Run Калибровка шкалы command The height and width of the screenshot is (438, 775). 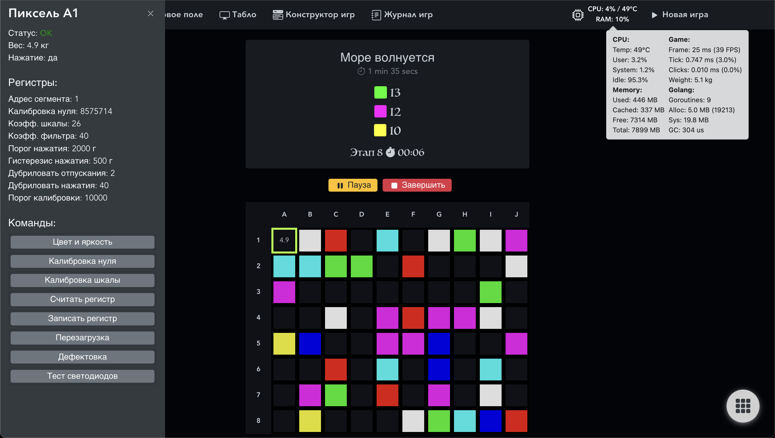[83, 280]
